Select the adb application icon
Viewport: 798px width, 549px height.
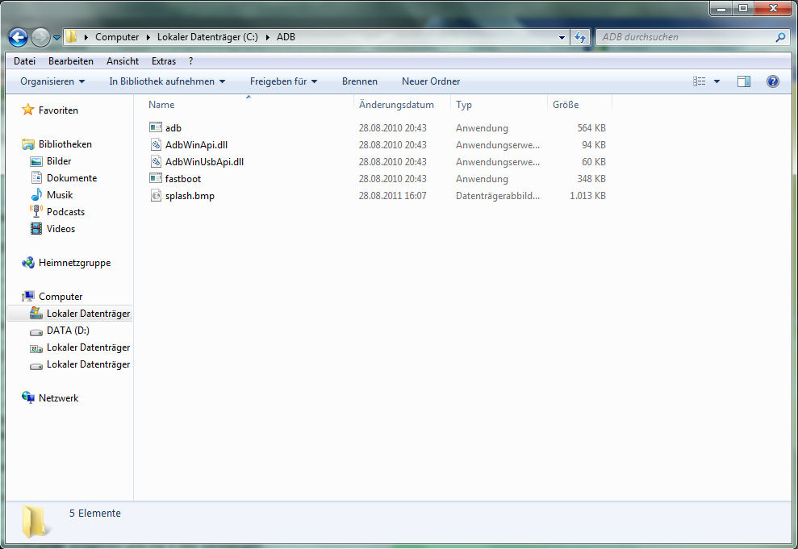pos(156,127)
